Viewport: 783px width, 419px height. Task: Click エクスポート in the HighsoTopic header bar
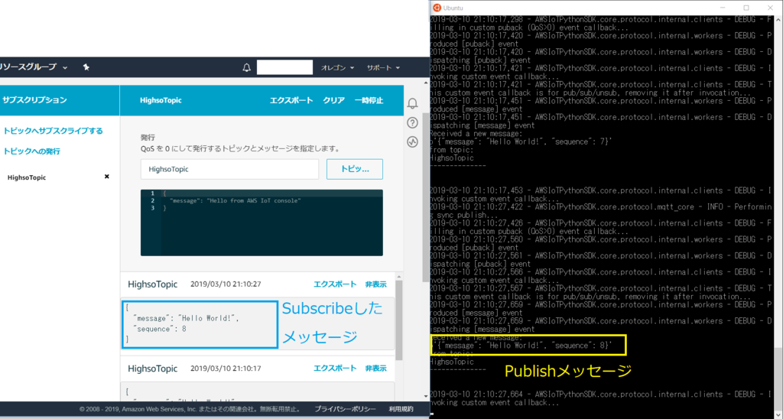(x=291, y=100)
